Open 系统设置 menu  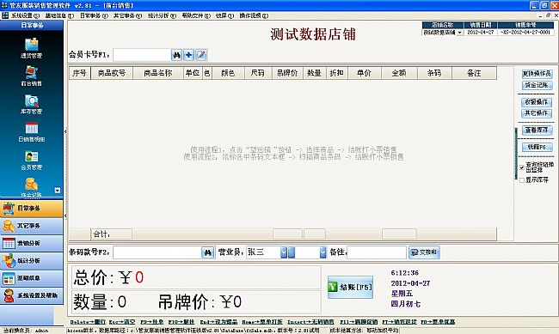coord(25,15)
